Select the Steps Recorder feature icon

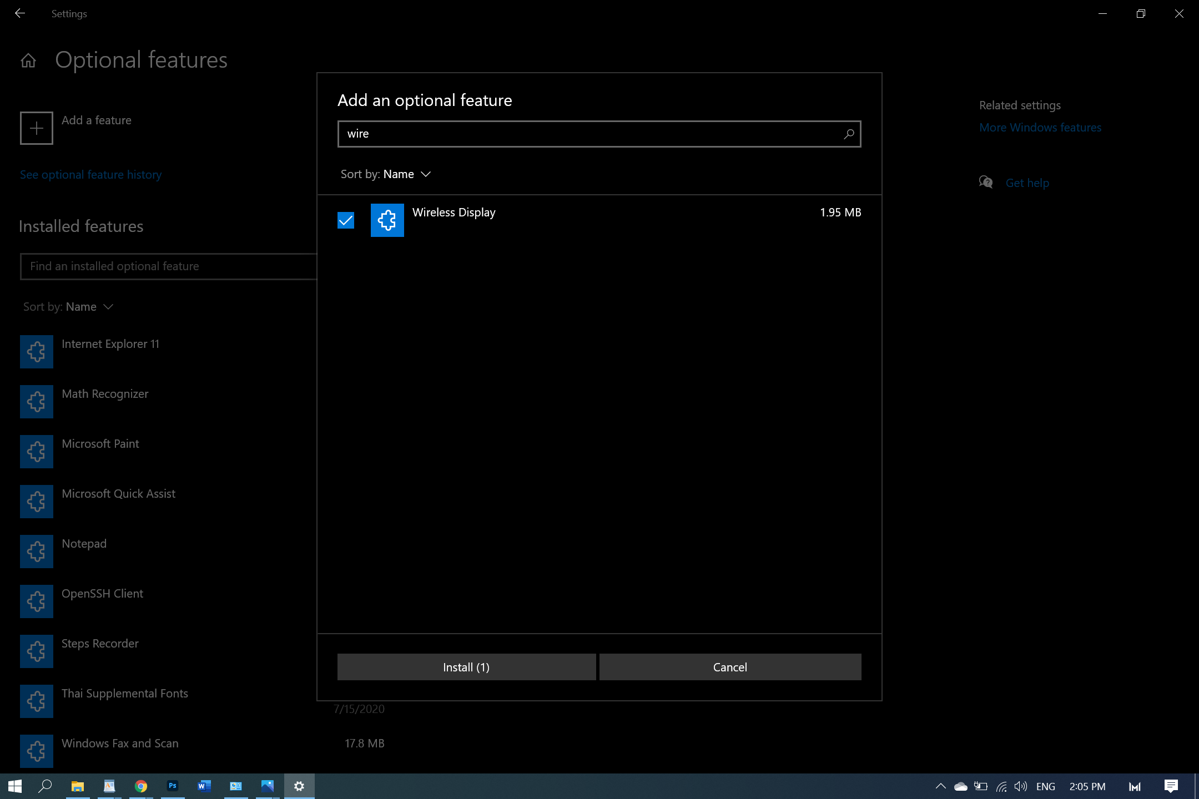pos(37,651)
